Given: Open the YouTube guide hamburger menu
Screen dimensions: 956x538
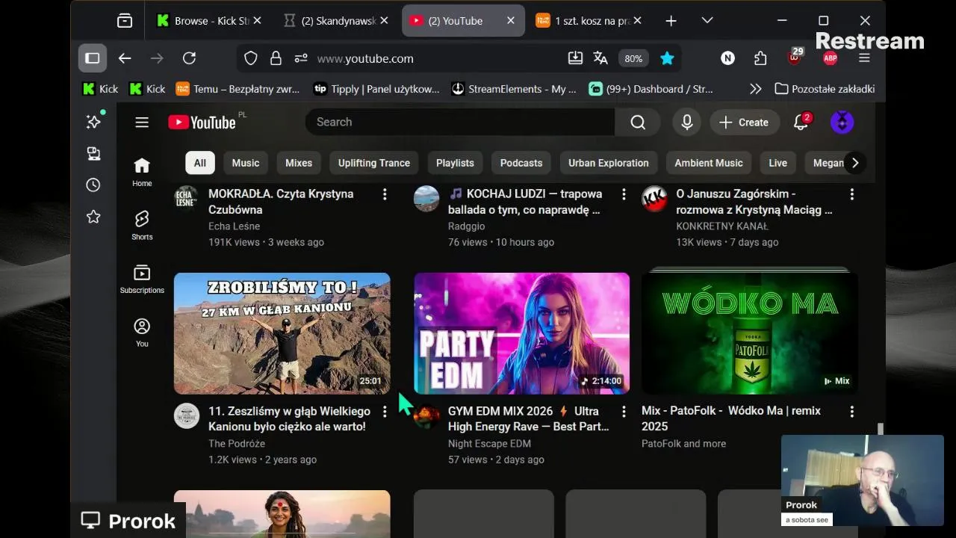Looking at the screenshot, I should click(x=142, y=123).
